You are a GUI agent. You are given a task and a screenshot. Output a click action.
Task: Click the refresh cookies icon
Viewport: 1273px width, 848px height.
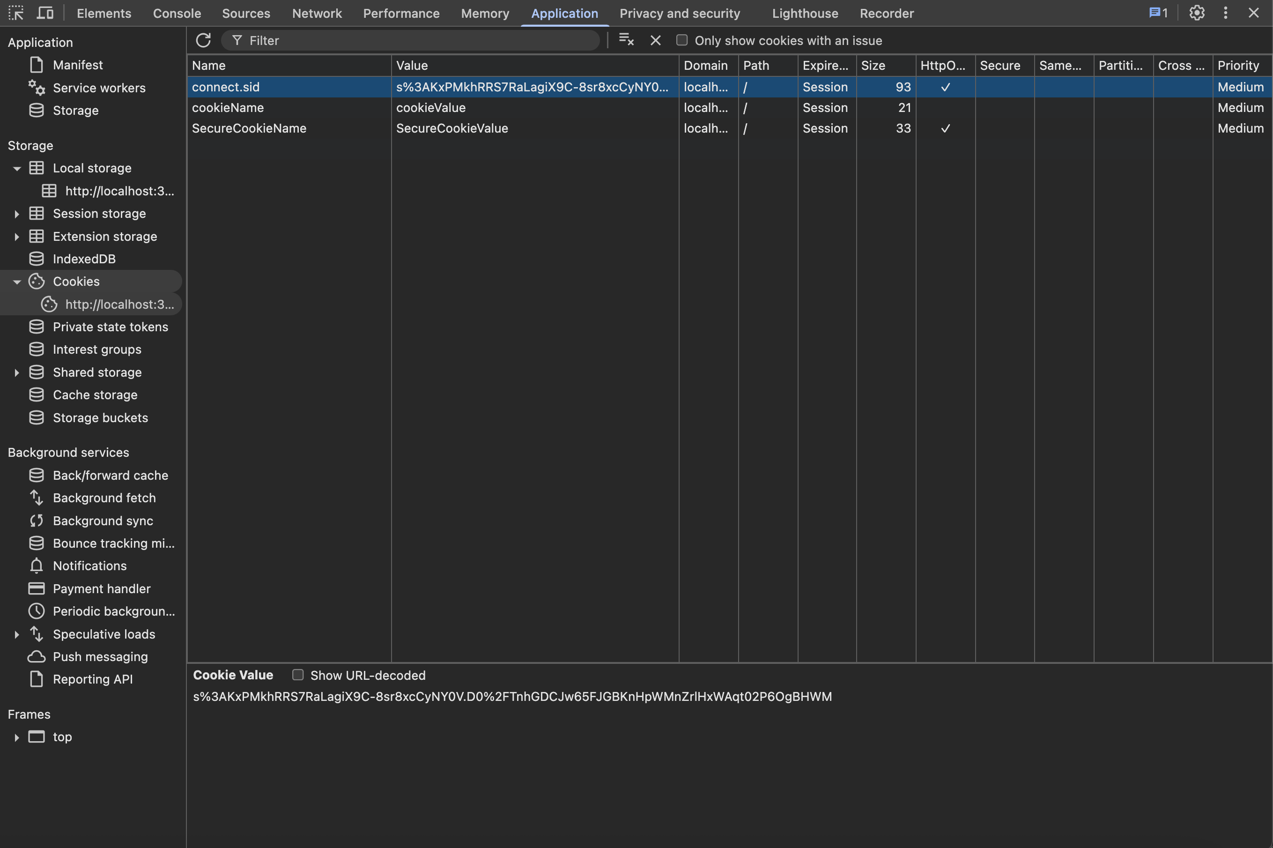tap(203, 40)
